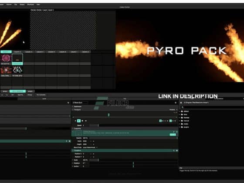Pause the clip playback
244x183 pixels.
click(82, 121)
